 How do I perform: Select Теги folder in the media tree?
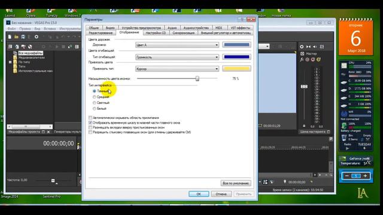[22, 66]
